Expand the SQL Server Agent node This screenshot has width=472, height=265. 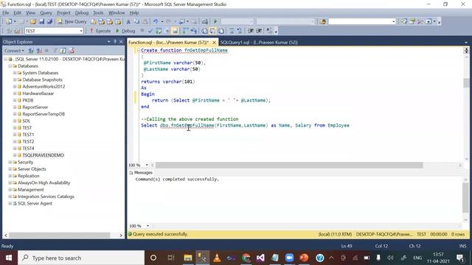(x=10, y=203)
